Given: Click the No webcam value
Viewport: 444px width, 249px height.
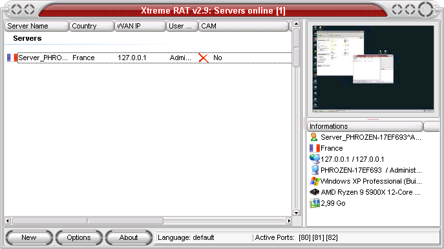Looking at the screenshot, I should click(217, 58).
